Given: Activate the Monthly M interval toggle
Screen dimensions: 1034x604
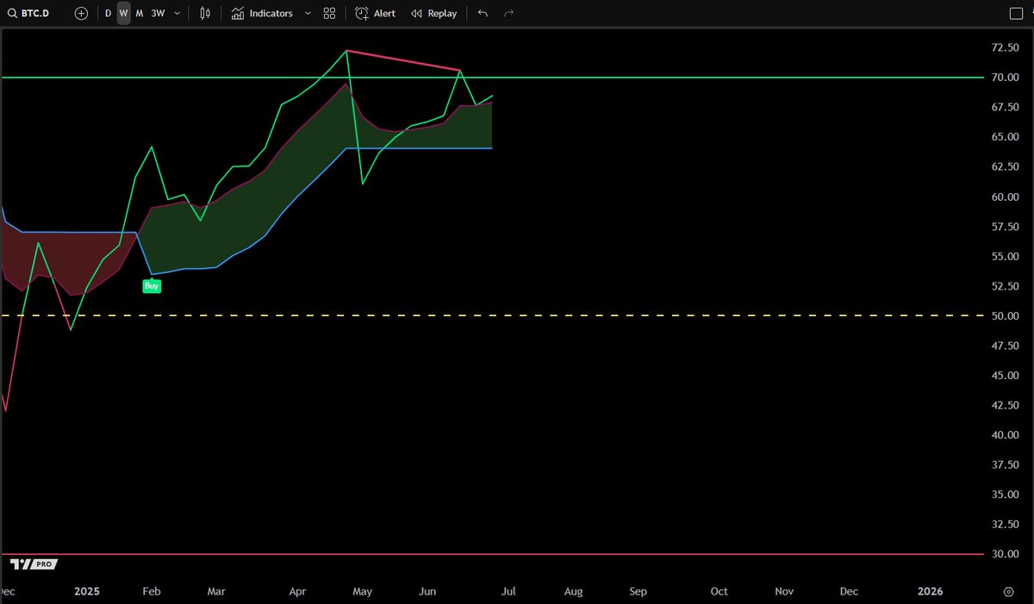Looking at the screenshot, I should coord(139,13).
